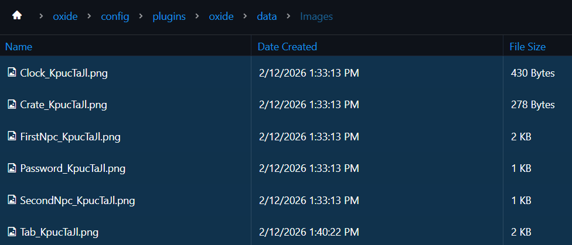Viewport: 572px width, 245px height.
Task: Click the Clock_KpucTaJl.png image file icon
Action: coord(12,73)
